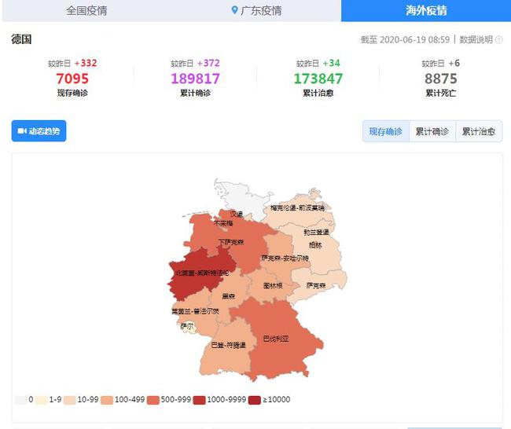Click the location pin icon beside 广东疫情
Viewport: 511px width, 429px height.
(234, 10)
